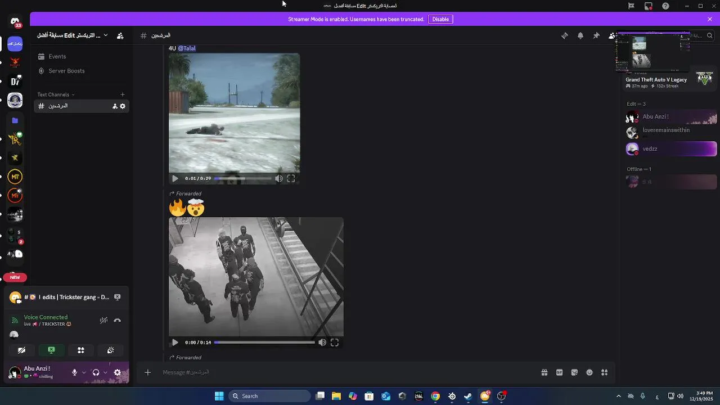Click Disable in Streamer Mode banner
The image size is (720, 405).
[440, 19]
